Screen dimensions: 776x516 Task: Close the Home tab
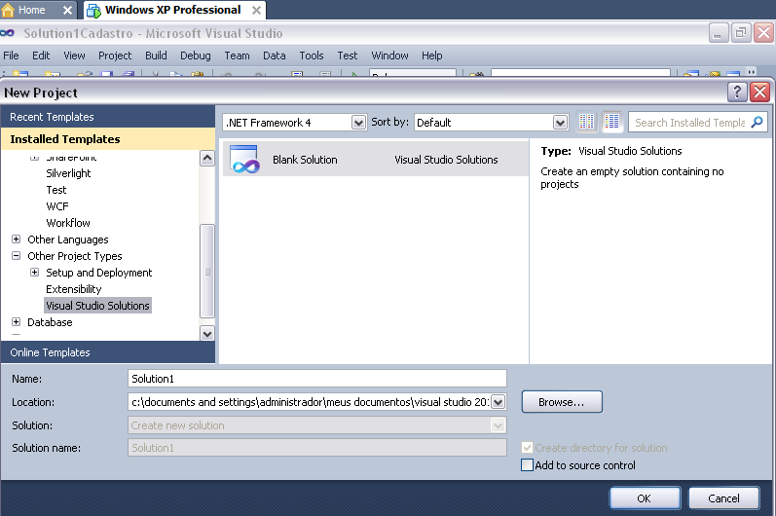[68, 10]
